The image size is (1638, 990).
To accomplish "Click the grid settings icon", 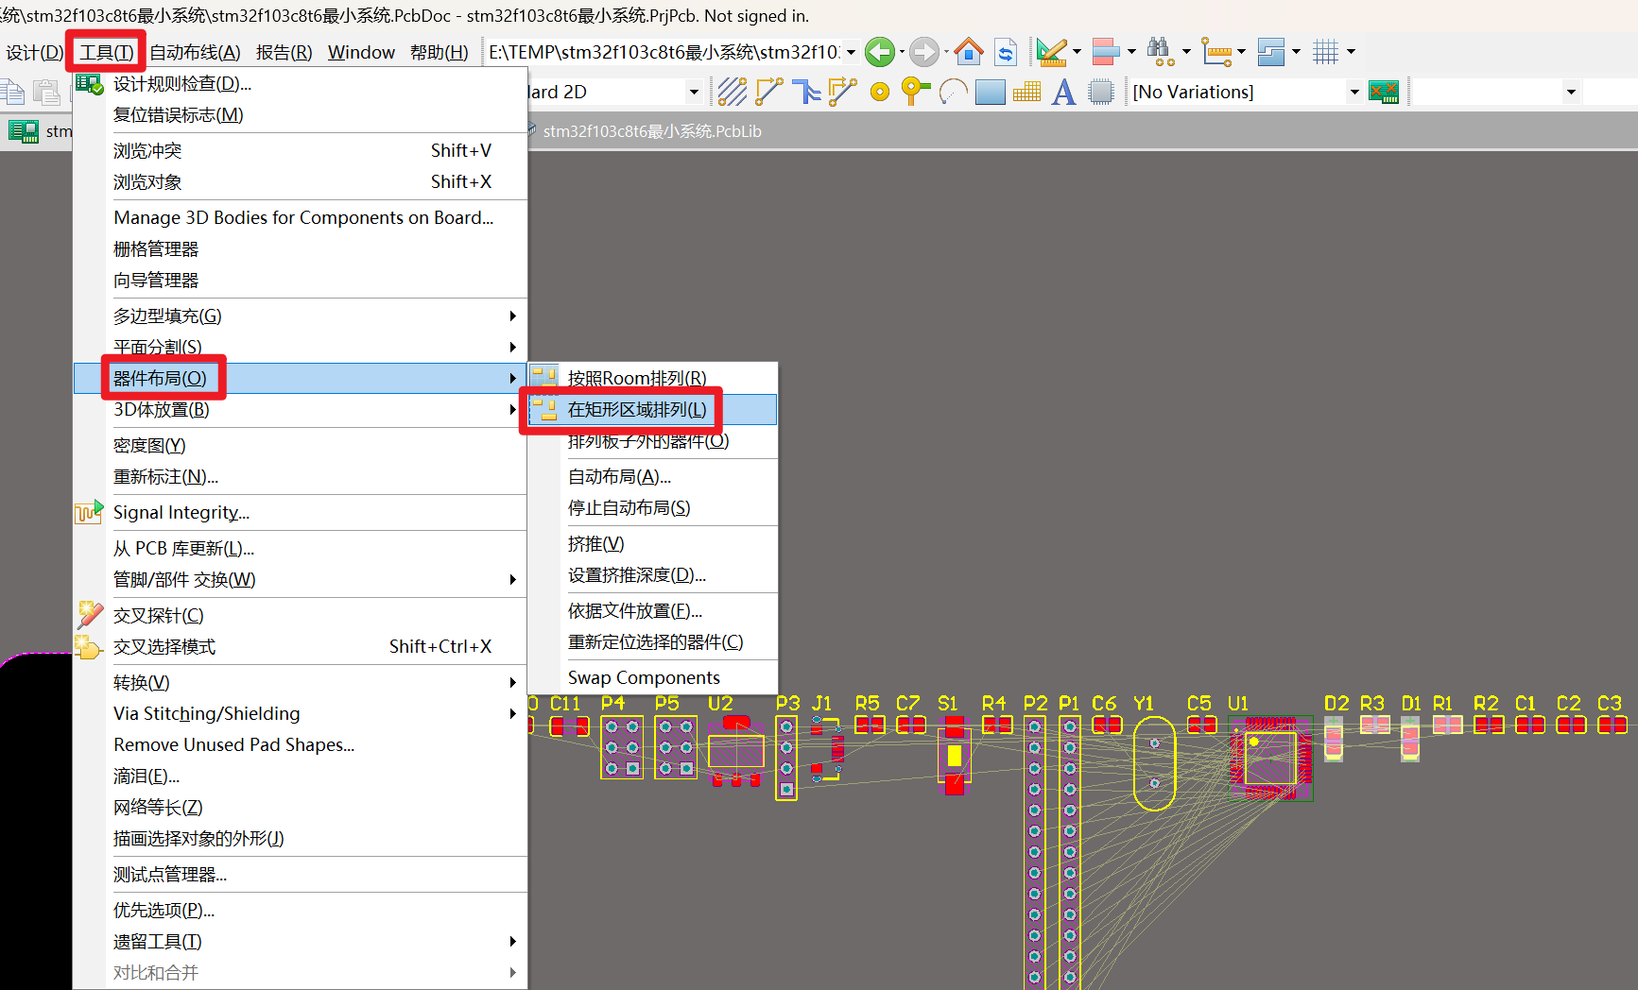I will click(x=1326, y=52).
